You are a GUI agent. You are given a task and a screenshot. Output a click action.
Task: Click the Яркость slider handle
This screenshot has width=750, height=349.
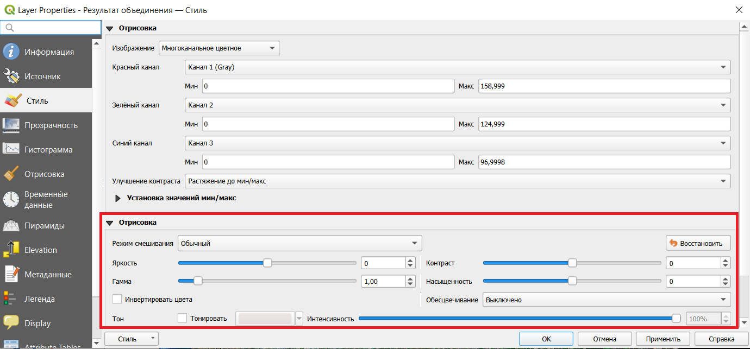point(267,263)
